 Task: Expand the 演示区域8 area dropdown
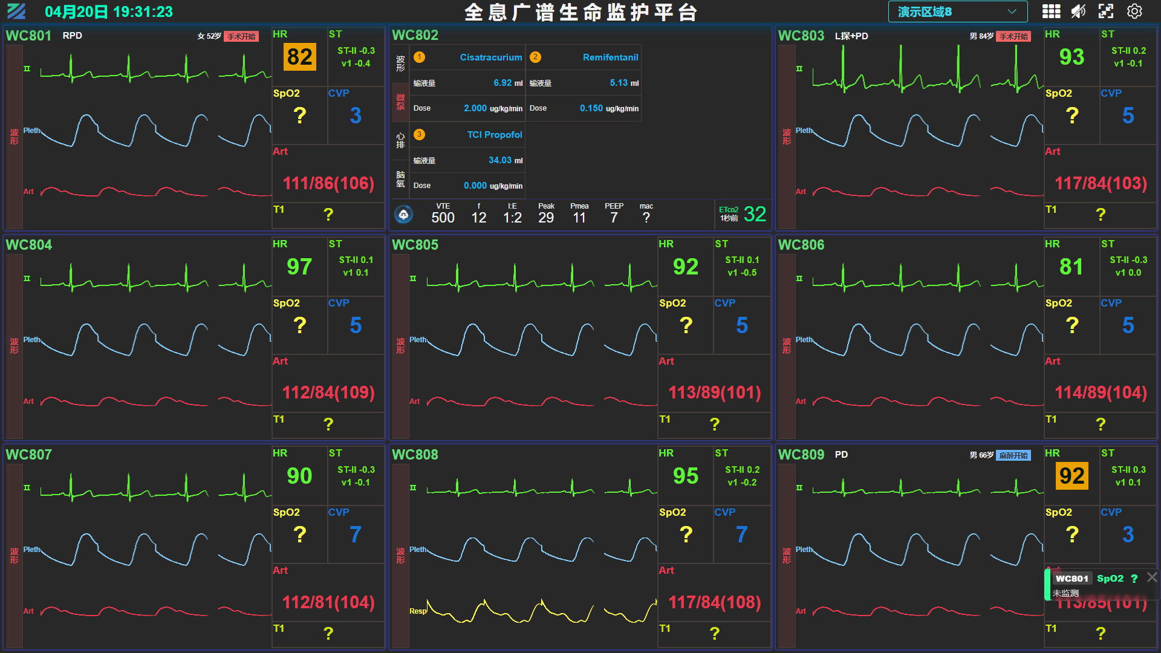click(957, 11)
